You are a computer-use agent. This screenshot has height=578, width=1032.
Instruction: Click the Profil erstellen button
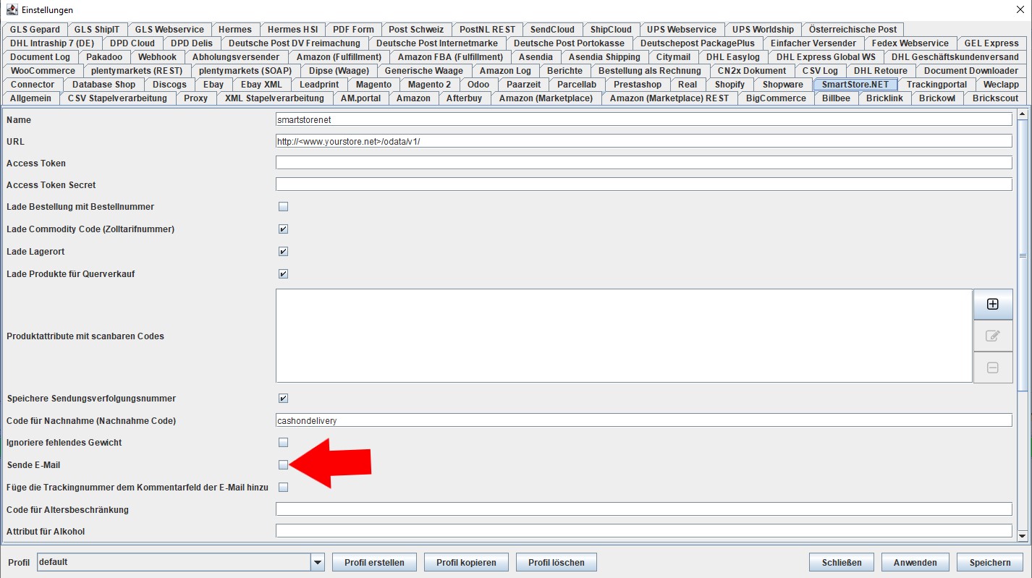[374, 562]
